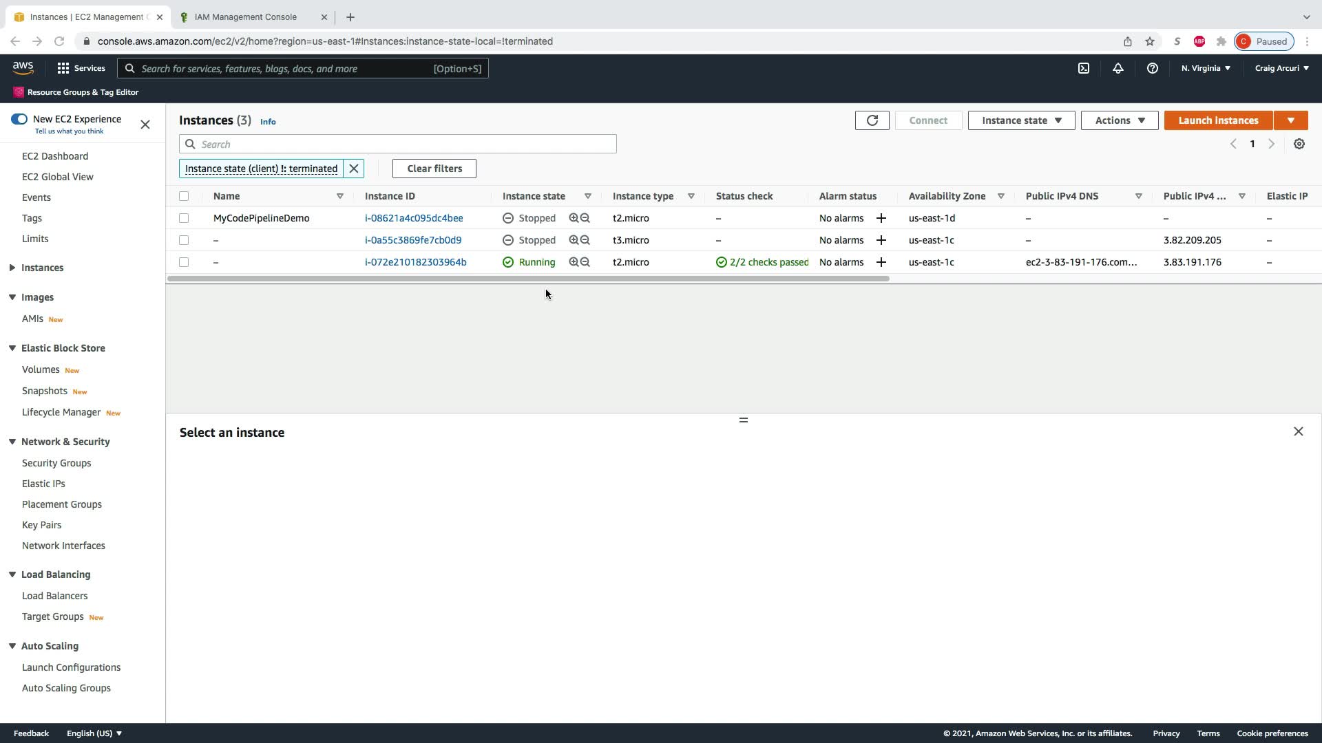The height and width of the screenshot is (743, 1322).
Task: Remove the terminated instance state filter
Action: click(354, 169)
